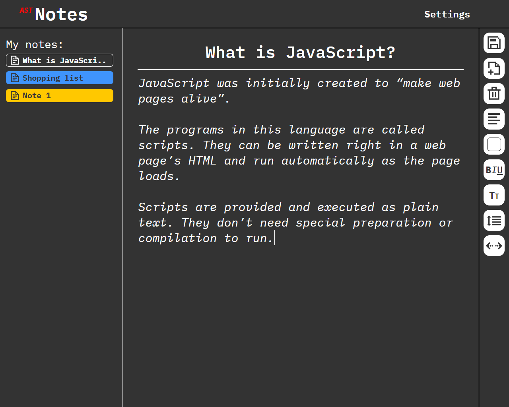Screen dimensions: 509x407
Task: Click into the note body text area
Action: (x=300, y=161)
